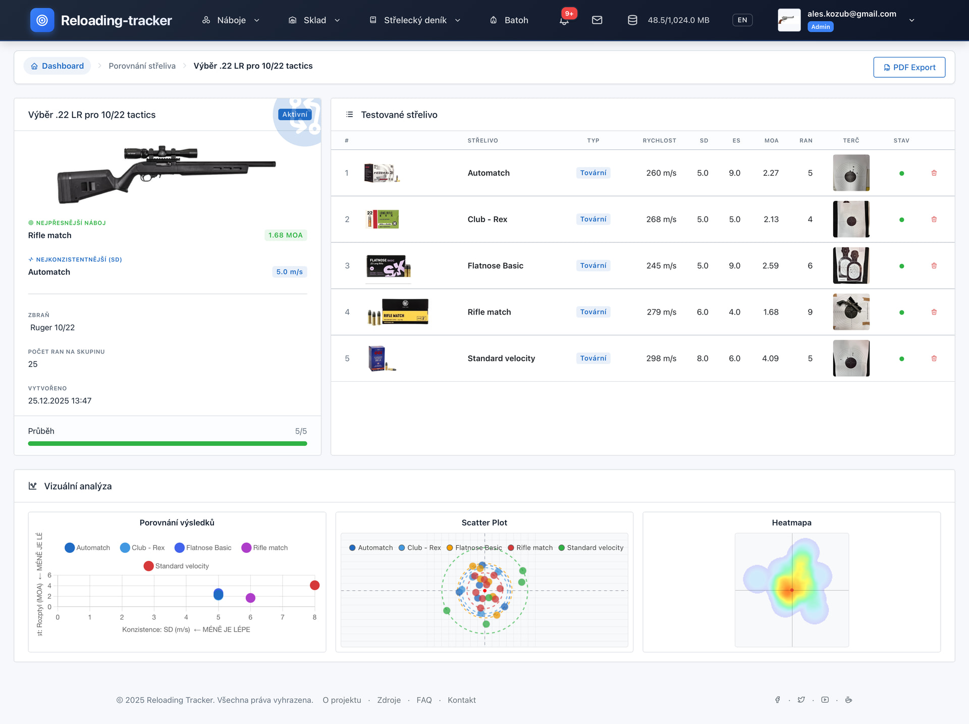The height and width of the screenshot is (724, 969).
Task: Open the Facebook footer icon
Action: [778, 700]
